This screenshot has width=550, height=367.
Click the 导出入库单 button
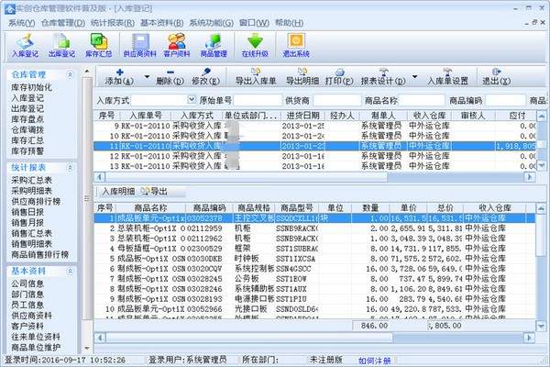(x=256, y=81)
